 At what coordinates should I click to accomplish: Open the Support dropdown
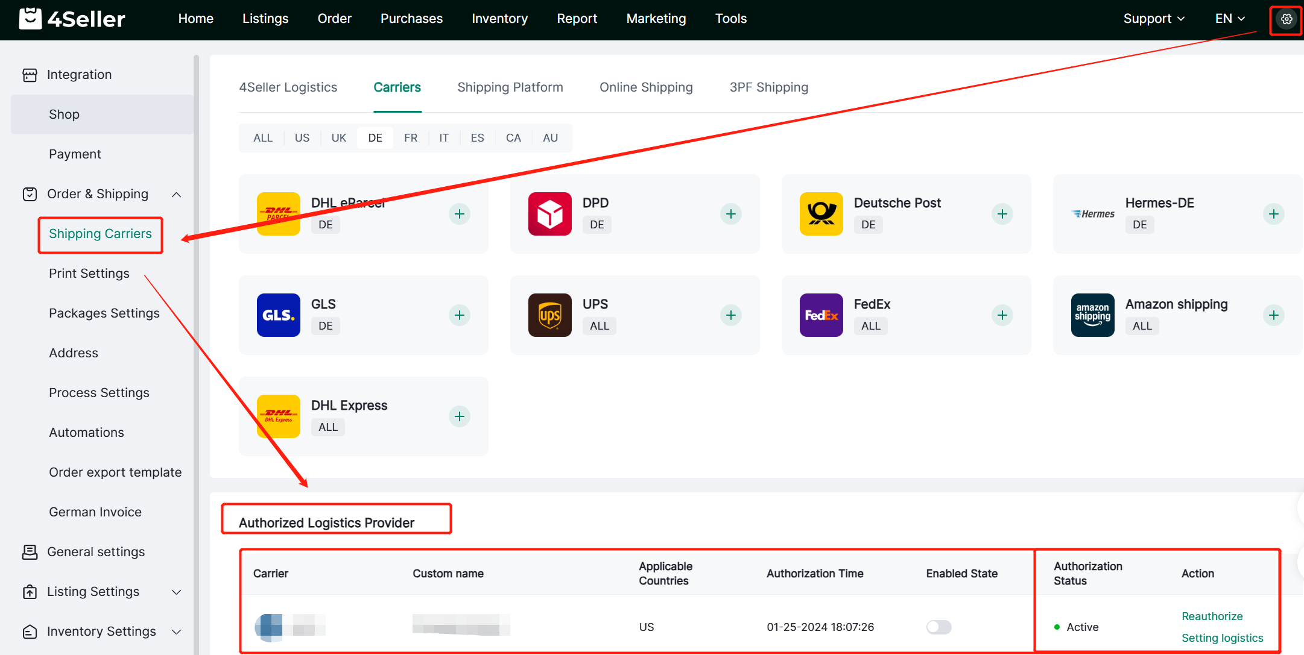pos(1153,19)
